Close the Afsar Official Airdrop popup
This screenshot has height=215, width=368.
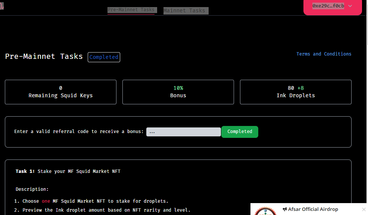(364, 209)
